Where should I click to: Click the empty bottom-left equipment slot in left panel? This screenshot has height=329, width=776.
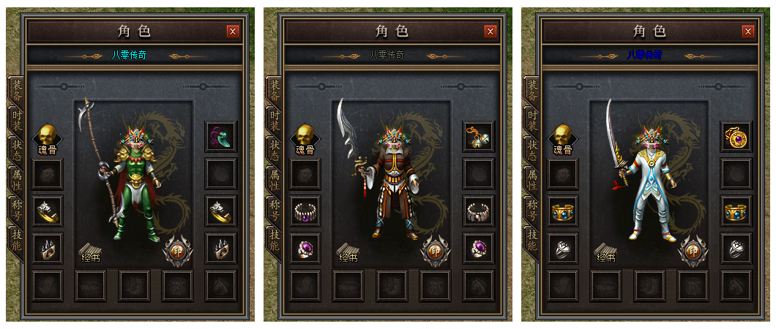pos(47,285)
